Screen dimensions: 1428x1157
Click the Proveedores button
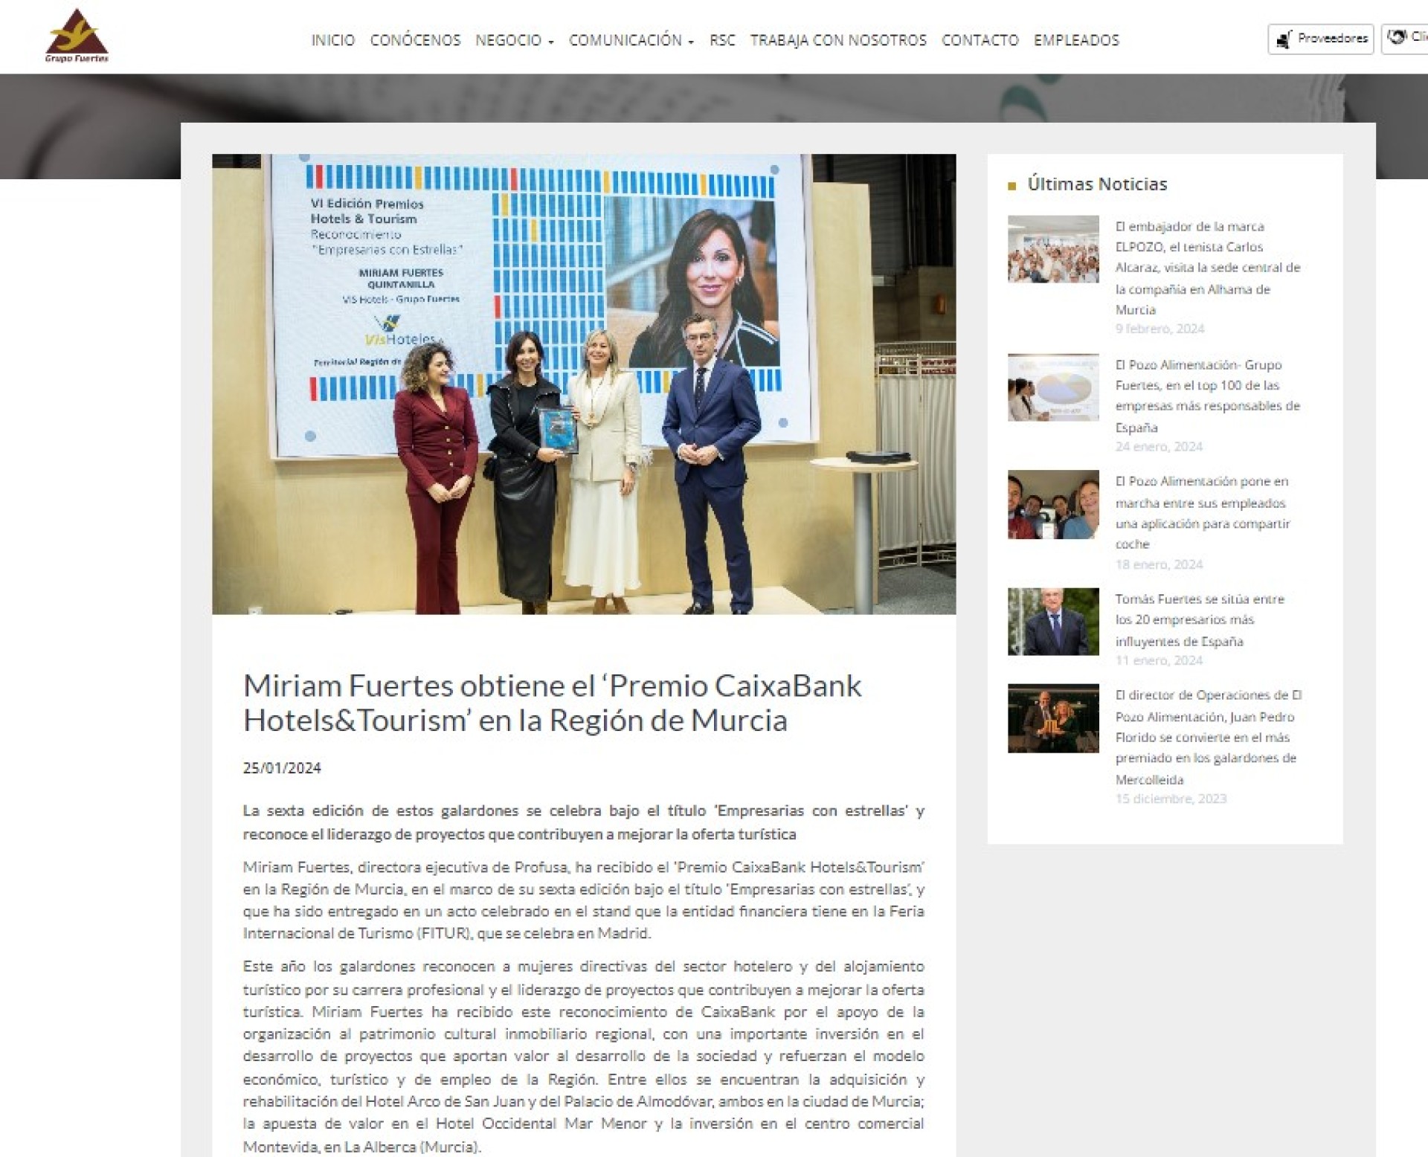1320,39
